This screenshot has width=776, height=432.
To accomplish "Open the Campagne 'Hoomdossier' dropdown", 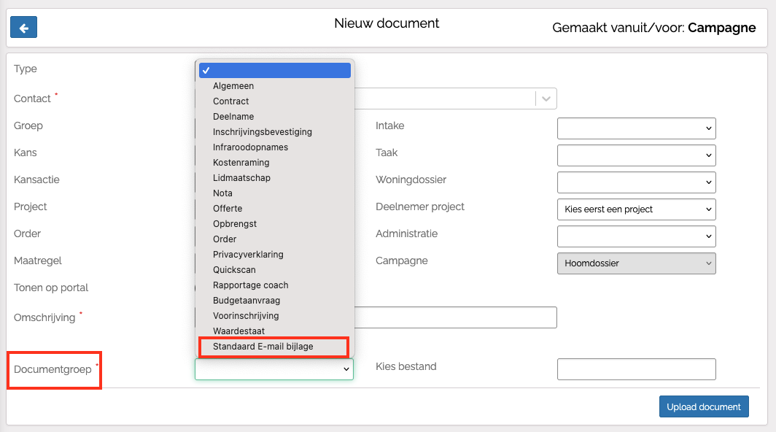I will pos(636,263).
